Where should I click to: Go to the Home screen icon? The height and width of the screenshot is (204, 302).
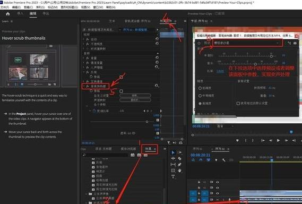[x=8, y=14]
